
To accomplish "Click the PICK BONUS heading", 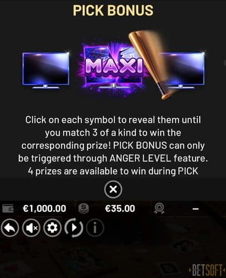I will point(113,11).
